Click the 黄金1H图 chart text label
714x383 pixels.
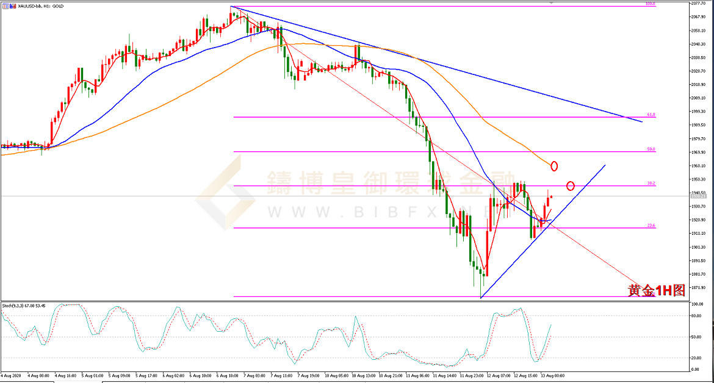(657, 290)
